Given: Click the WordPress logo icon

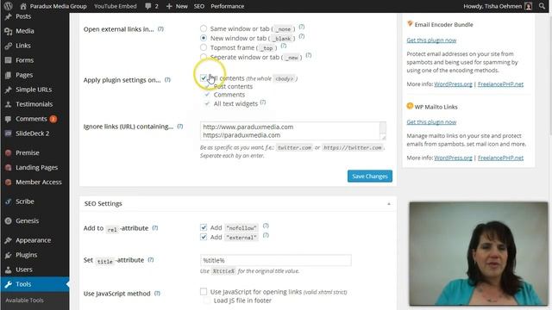Looking at the screenshot, I should [x=8, y=6].
